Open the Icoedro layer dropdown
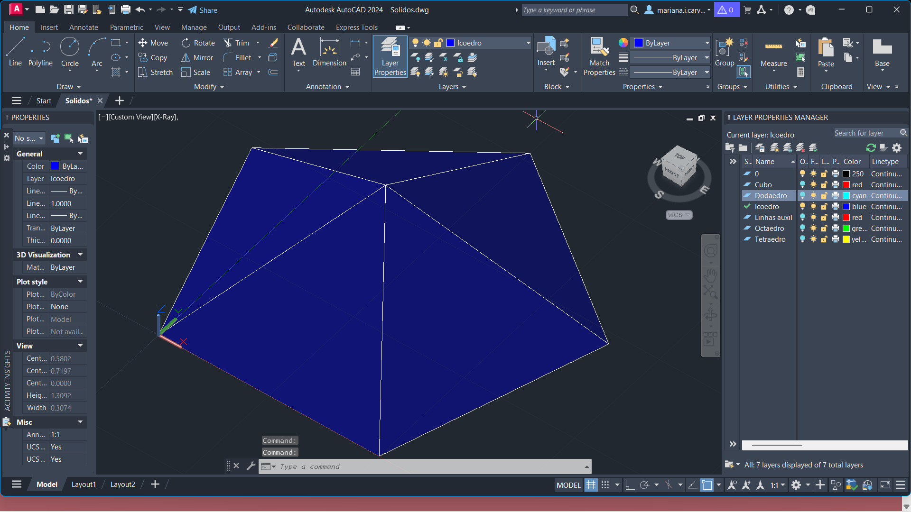 528,43
